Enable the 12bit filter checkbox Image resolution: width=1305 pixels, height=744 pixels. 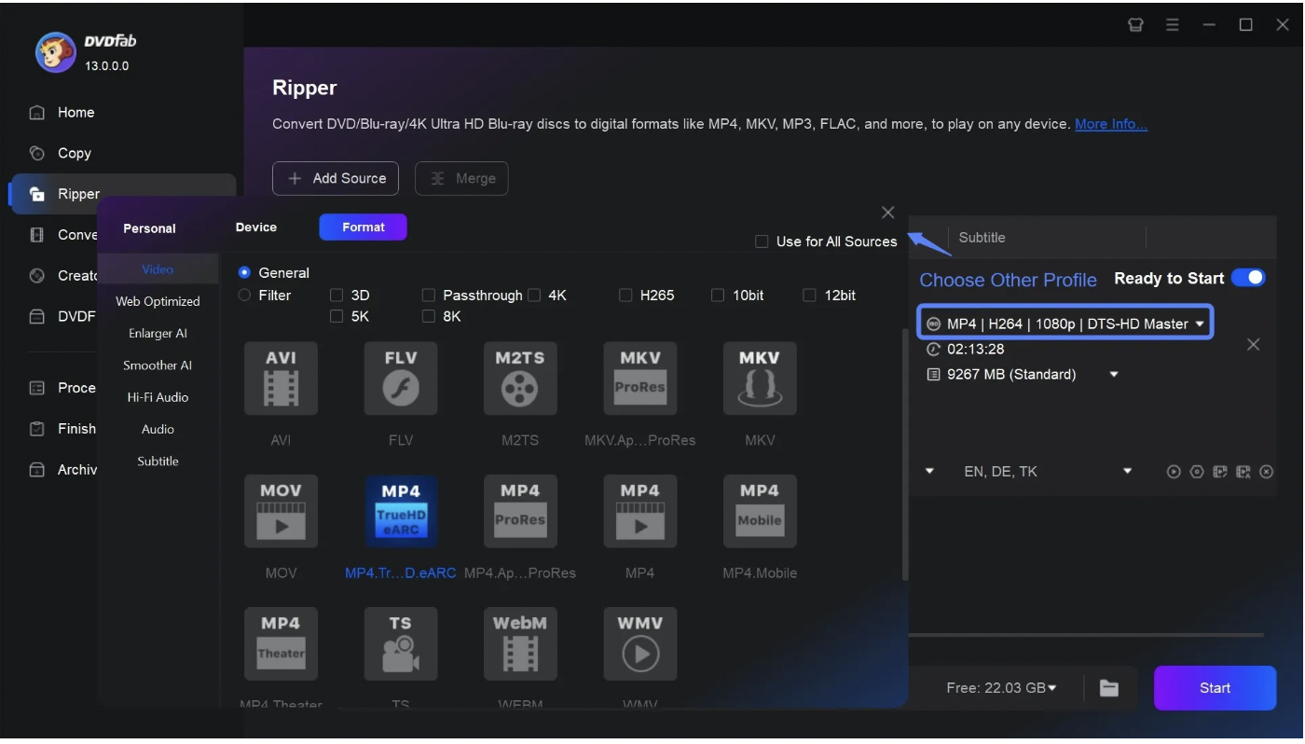coord(810,295)
